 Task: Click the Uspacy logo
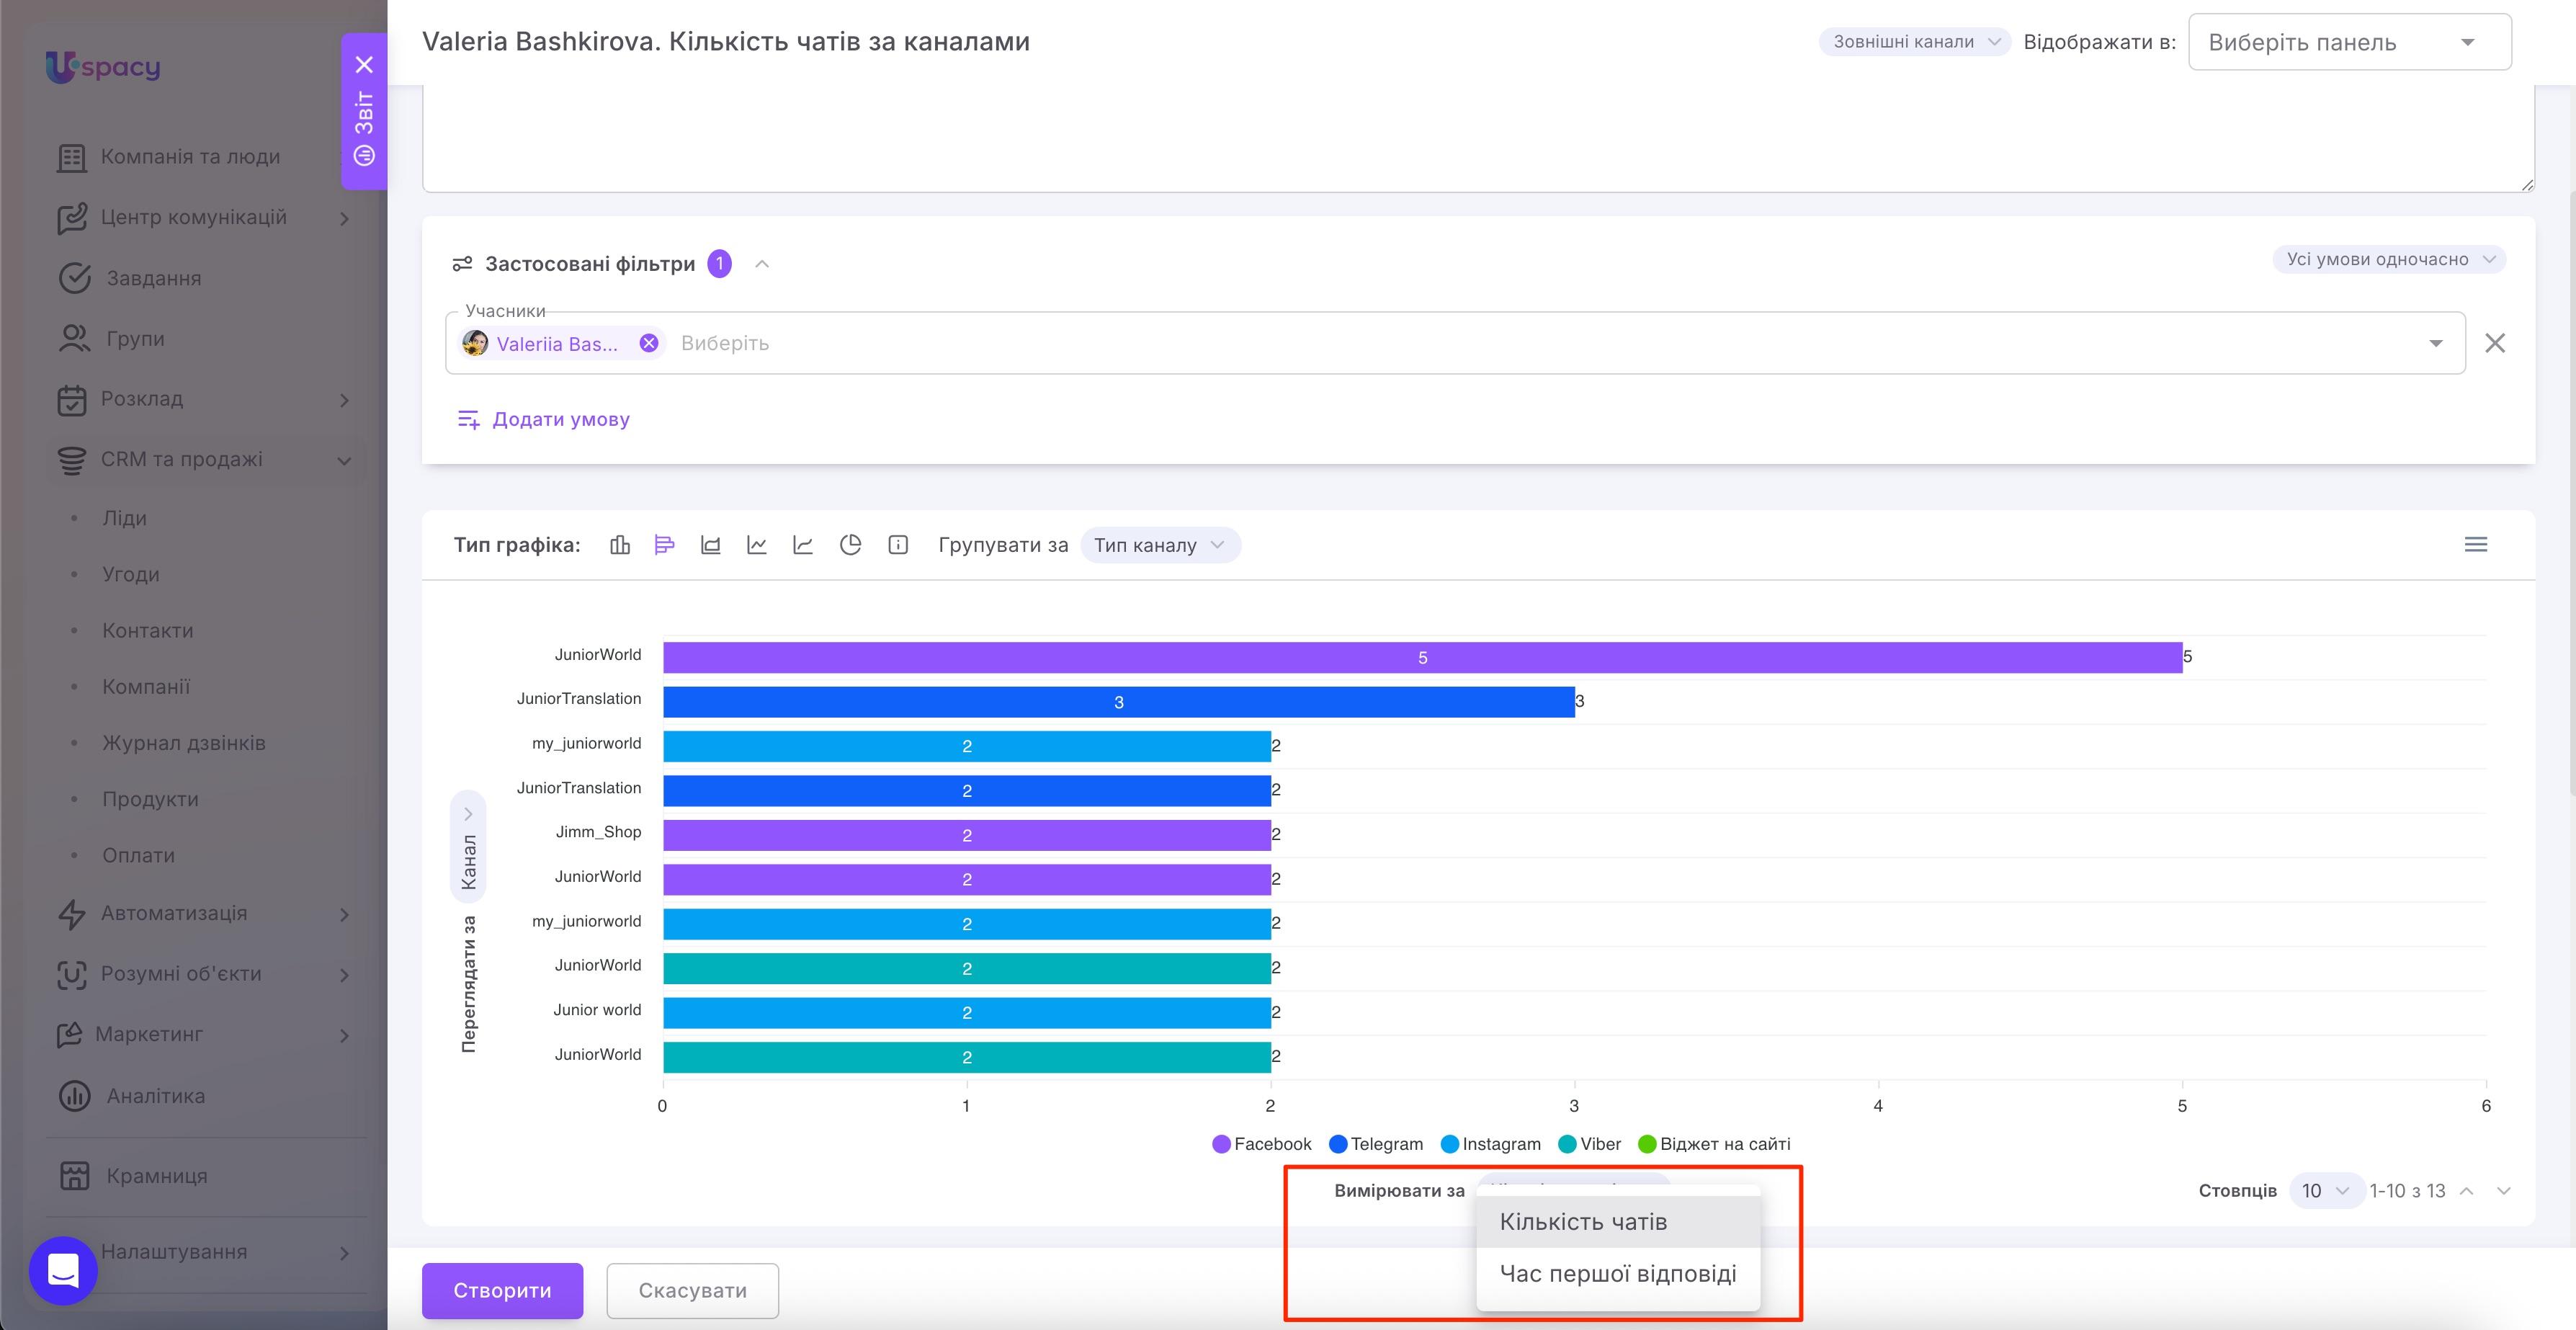pos(103,67)
